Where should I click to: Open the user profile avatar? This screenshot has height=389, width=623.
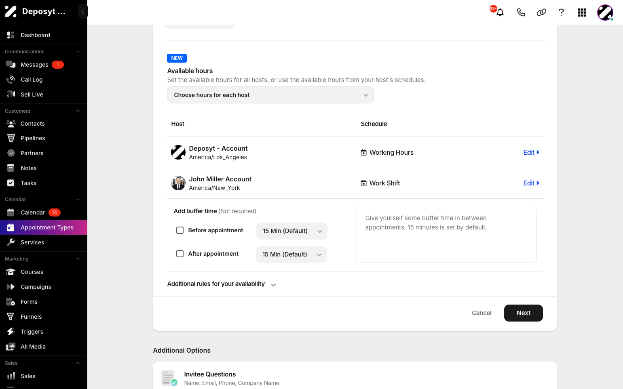pyautogui.click(x=605, y=13)
